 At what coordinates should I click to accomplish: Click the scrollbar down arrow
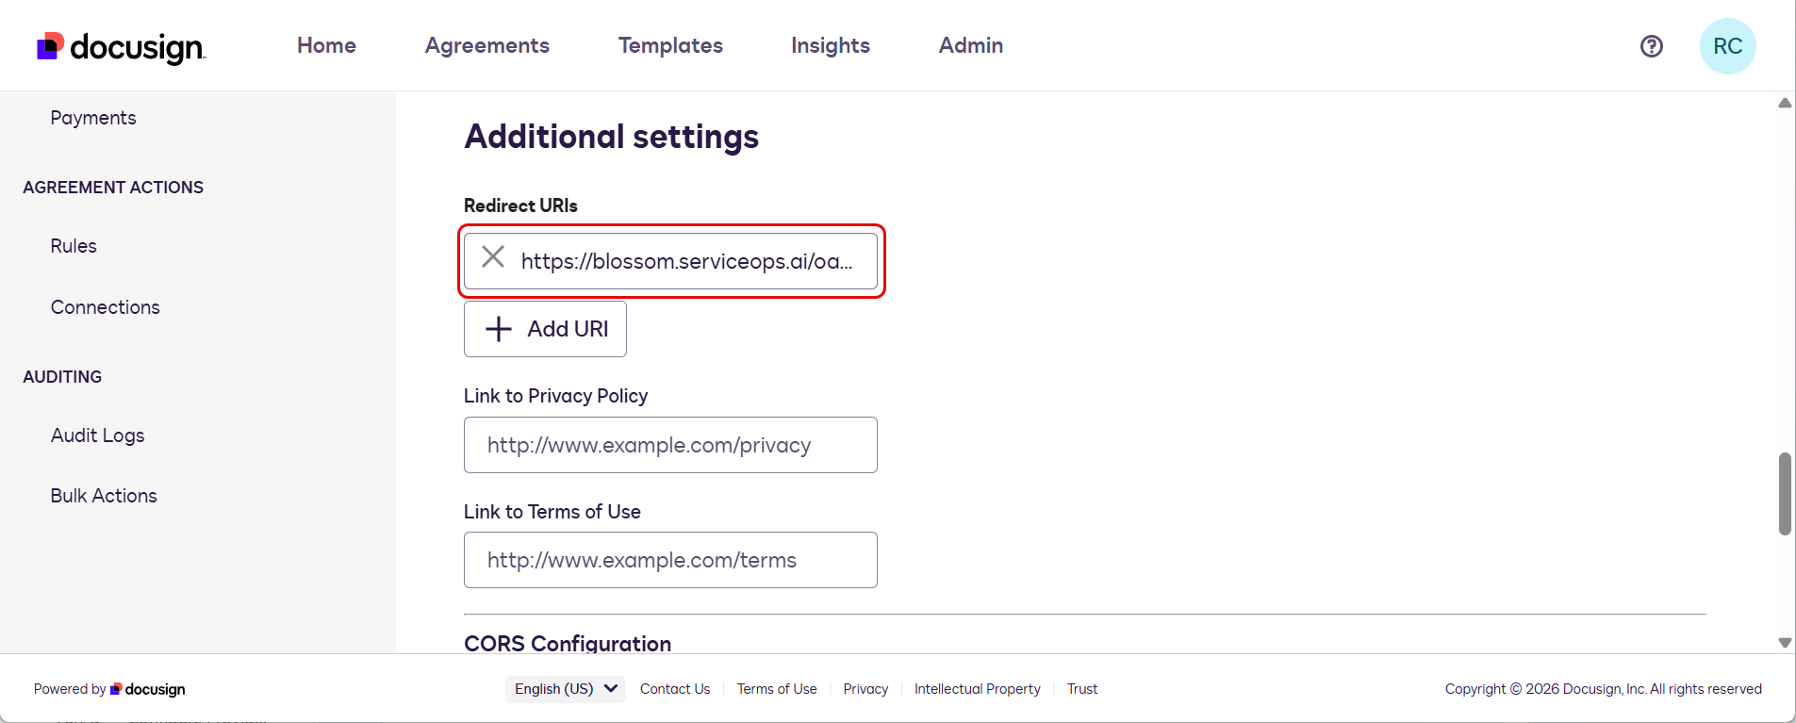click(x=1785, y=643)
